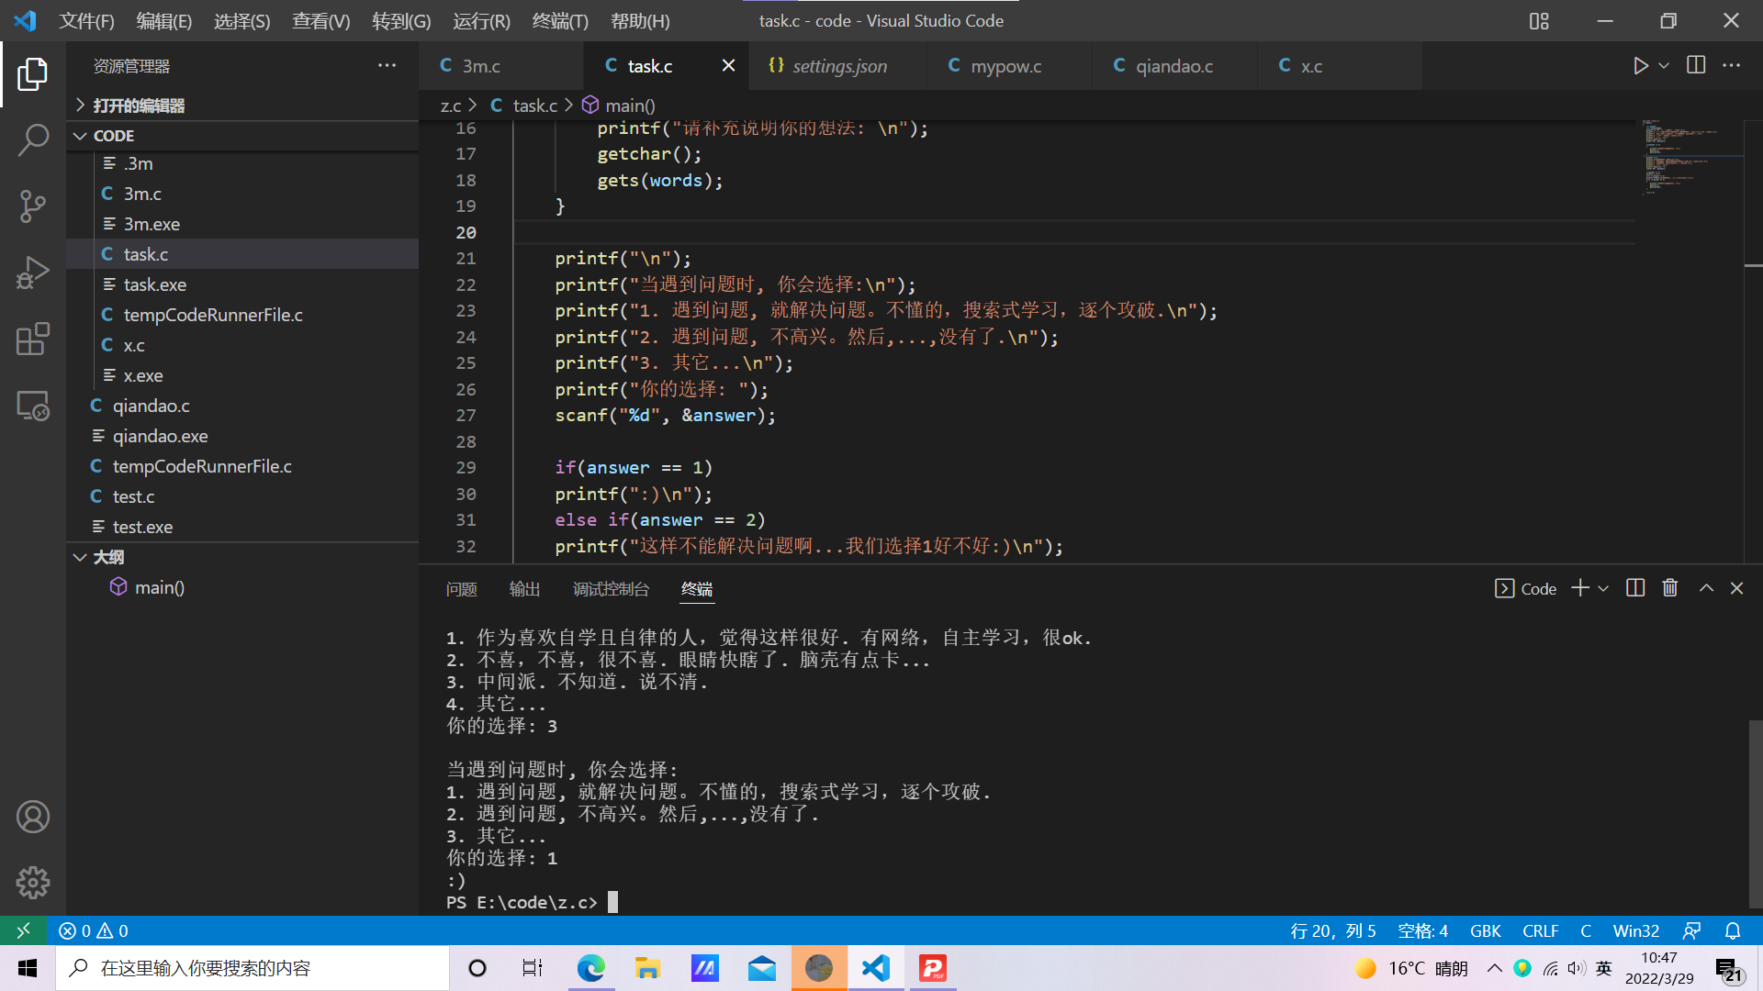Open Microsoft Edge from taskbar
The height and width of the screenshot is (991, 1763).
point(591,968)
